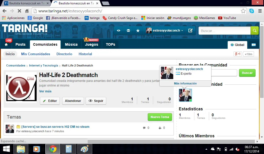Open Servers se buscan servers topic
The height and width of the screenshot is (154, 264).
[55, 127]
